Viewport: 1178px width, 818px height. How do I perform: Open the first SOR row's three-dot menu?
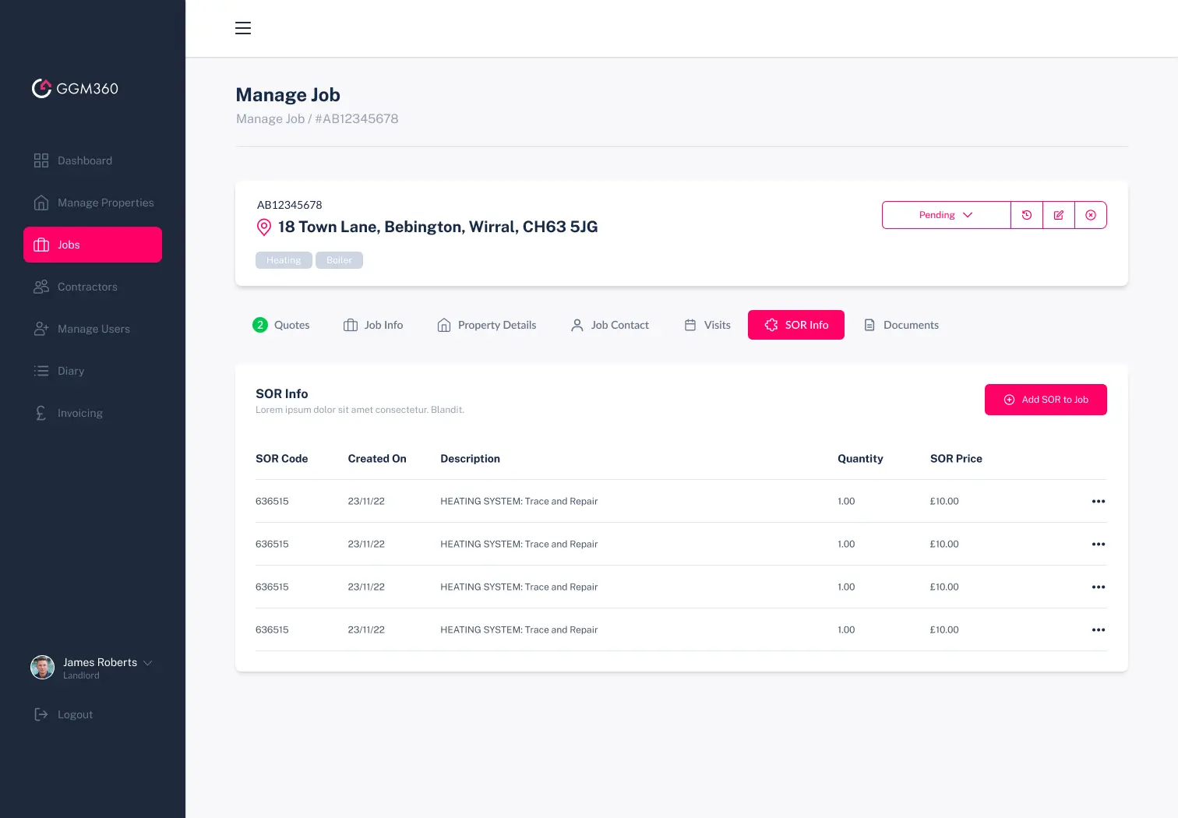pyautogui.click(x=1098, y=501)
